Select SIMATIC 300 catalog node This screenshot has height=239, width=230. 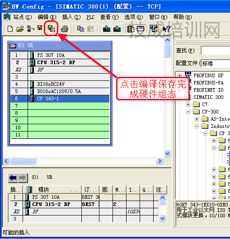click(x=208, y=97)
